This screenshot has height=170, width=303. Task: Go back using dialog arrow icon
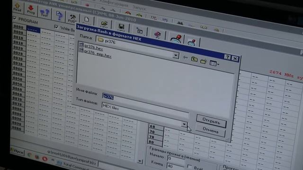tap(185, 58)
